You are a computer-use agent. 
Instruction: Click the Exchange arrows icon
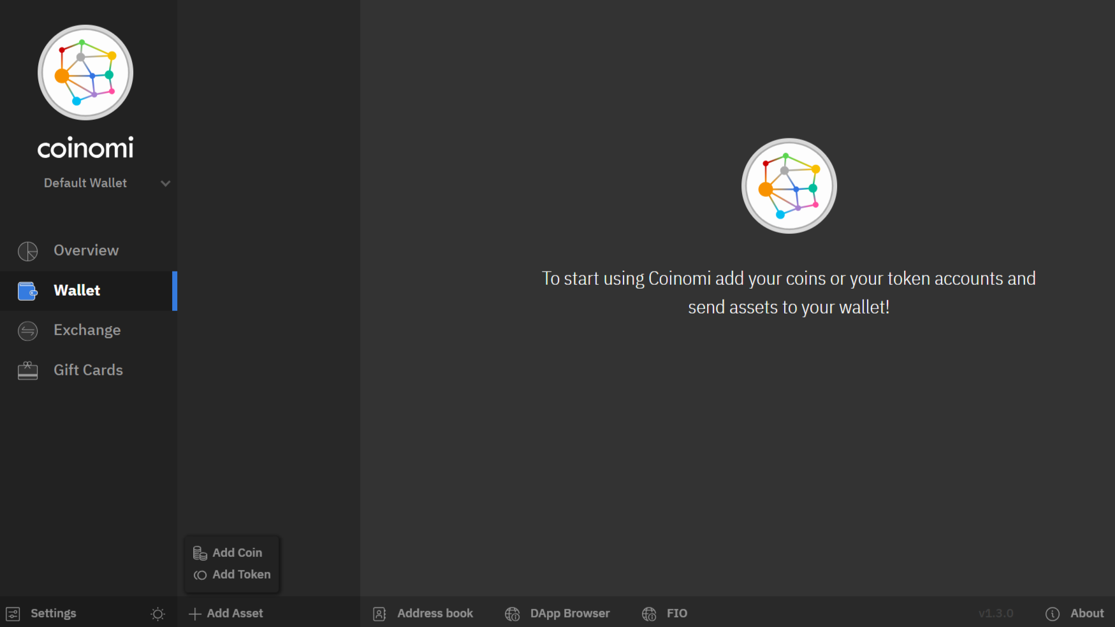tap(27, 331)
